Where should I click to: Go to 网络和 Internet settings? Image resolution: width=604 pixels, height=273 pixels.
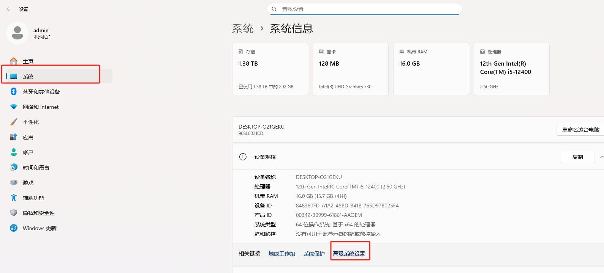59,107
